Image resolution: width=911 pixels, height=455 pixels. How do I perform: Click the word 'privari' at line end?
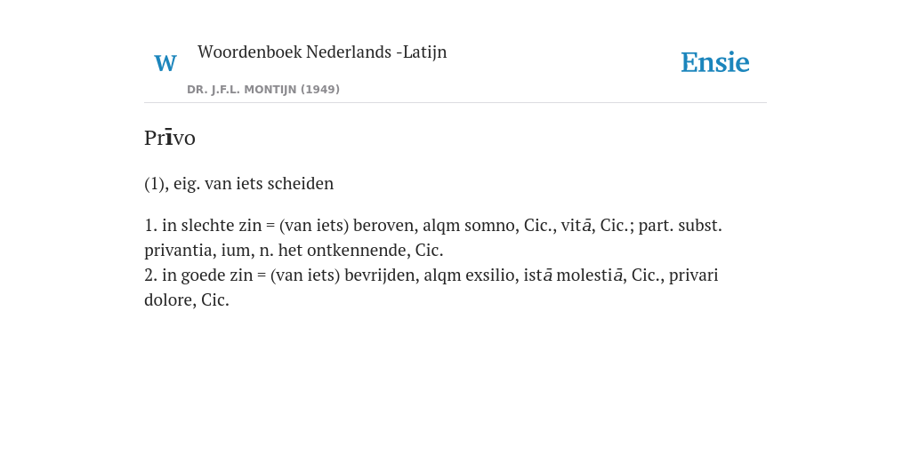[x=694, y=275]
